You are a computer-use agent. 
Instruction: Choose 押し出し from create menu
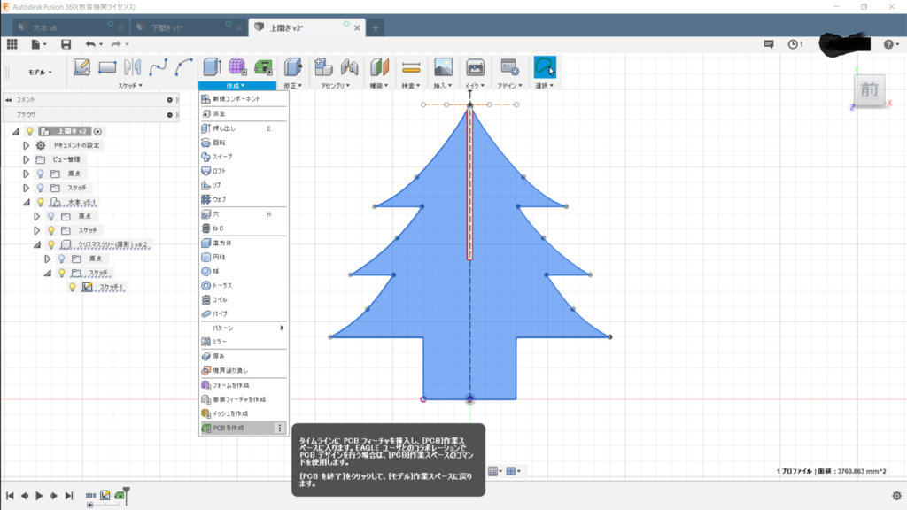[244, 128]
